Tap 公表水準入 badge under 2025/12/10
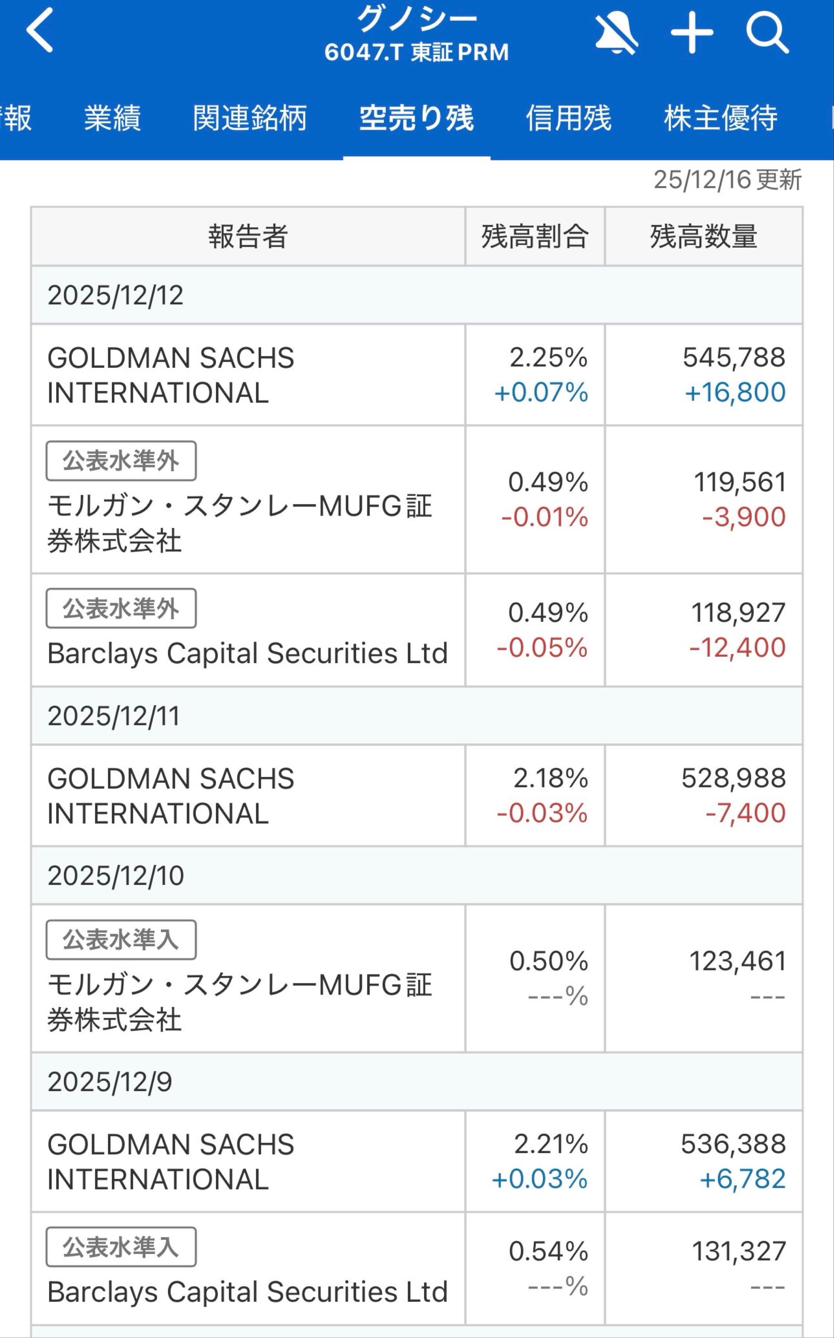The width and height of the screenshot is (834, 1338). point(121,940)
